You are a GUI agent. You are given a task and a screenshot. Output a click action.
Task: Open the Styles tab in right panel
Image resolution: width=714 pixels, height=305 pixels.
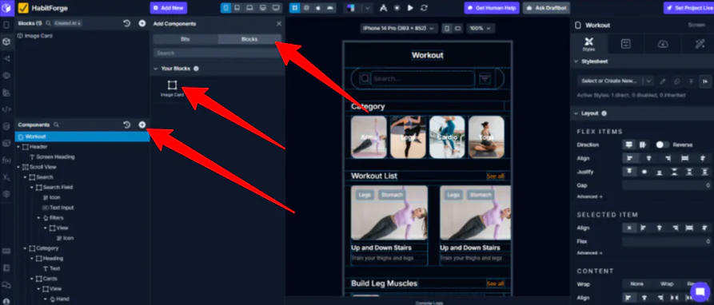pyautogui.click(x=588, y=44)
